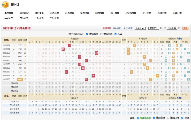Focus the start period field 2026251
Screen dimensions: 191x120
pos(154,28)
